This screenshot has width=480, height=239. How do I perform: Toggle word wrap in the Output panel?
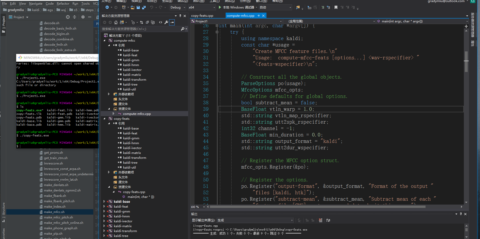(328, 220)
